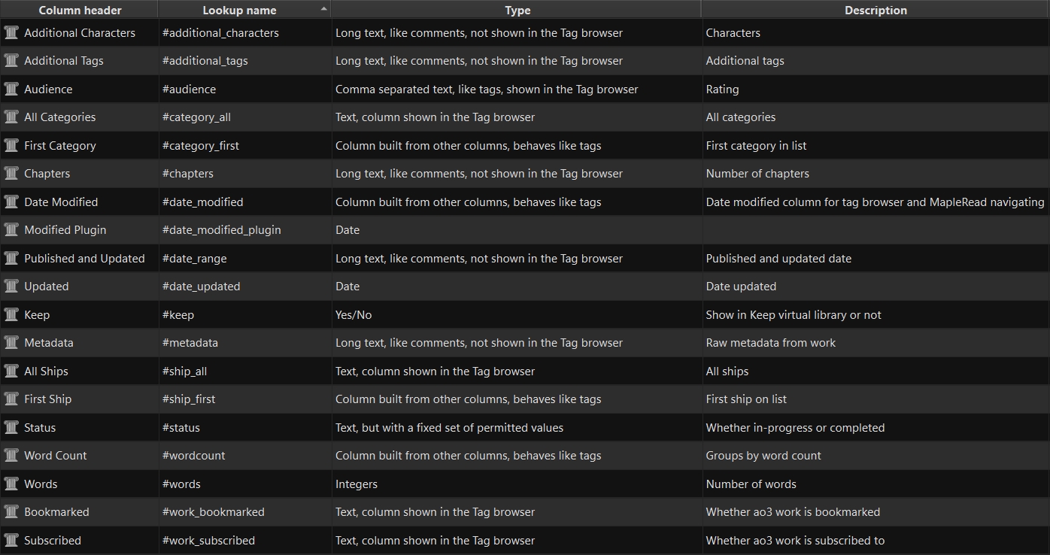Click the column icon beside Keep

click(11, 314)
